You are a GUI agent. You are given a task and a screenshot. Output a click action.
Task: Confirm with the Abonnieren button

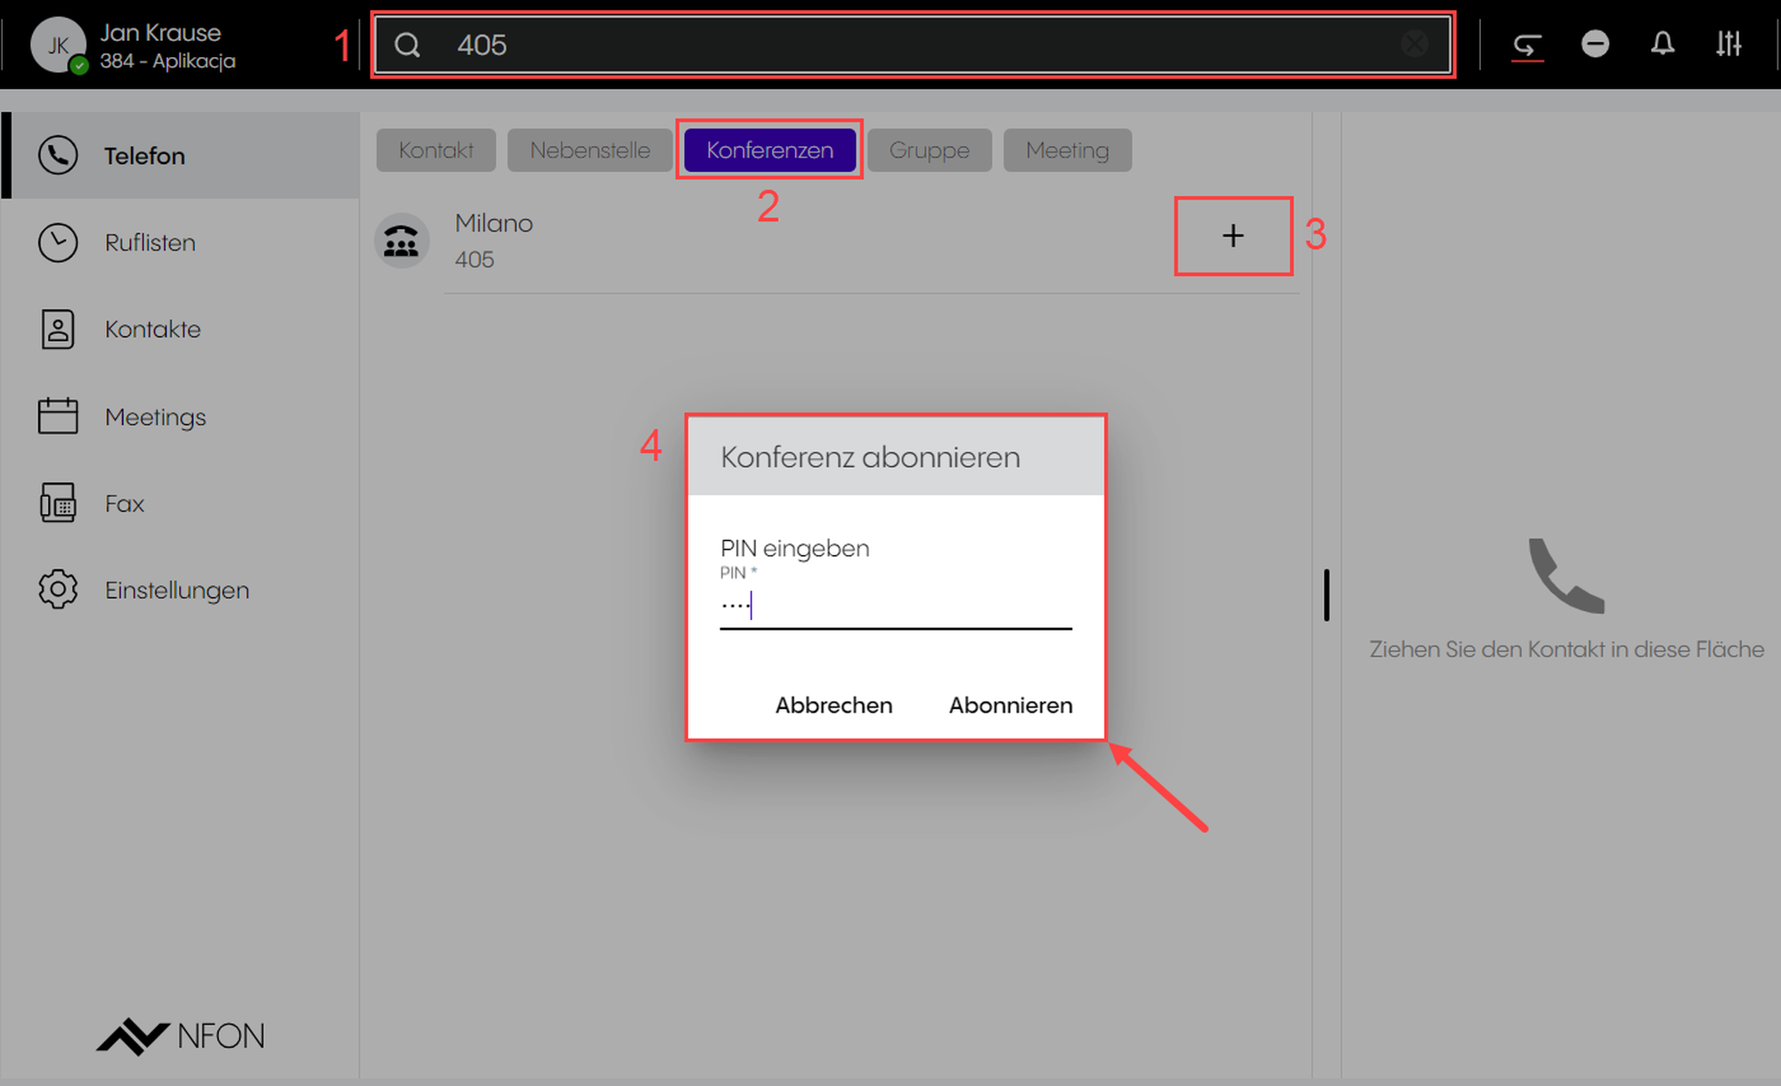(1010, 705)
